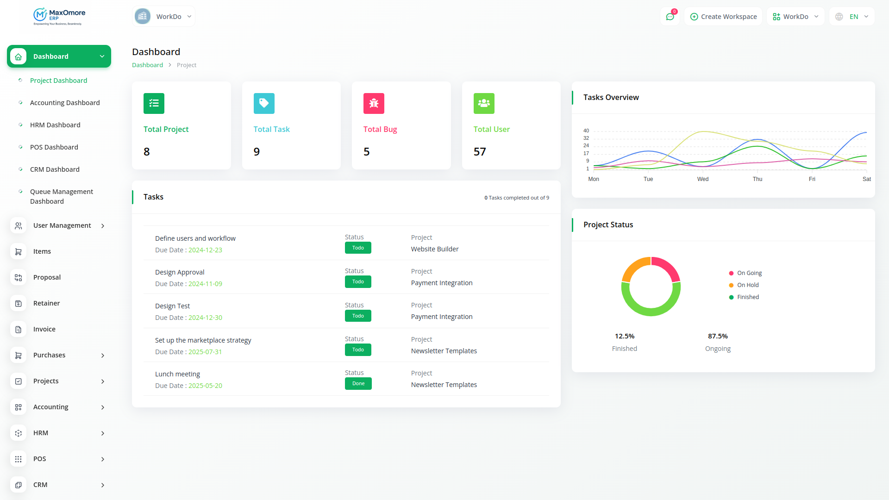Expand the Purchases sidebar menu
This screenshot has width=889, height=500.
(x=59, y=355)
